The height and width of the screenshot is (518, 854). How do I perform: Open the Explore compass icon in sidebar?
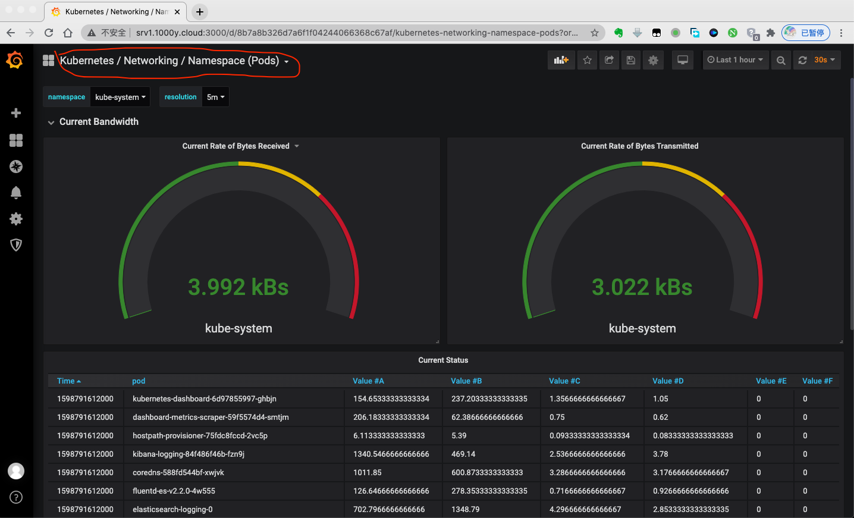16,167
